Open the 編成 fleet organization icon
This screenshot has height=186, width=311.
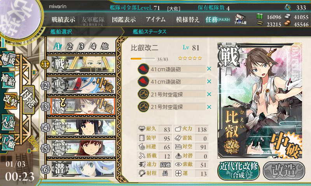click(8, 59)
